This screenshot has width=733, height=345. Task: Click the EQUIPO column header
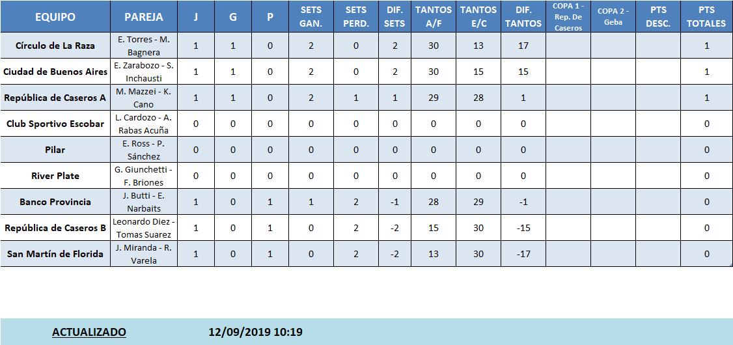point(55,17)
